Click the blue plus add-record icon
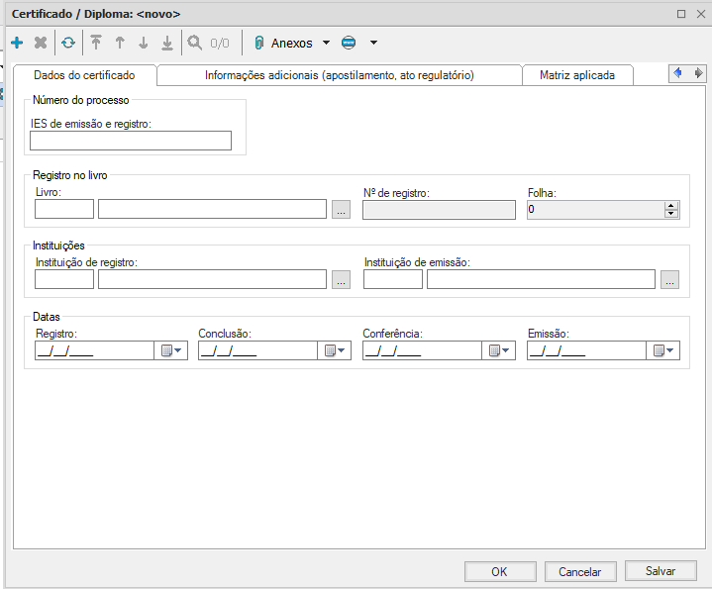The image size is (712, 589). coord(17,43)
